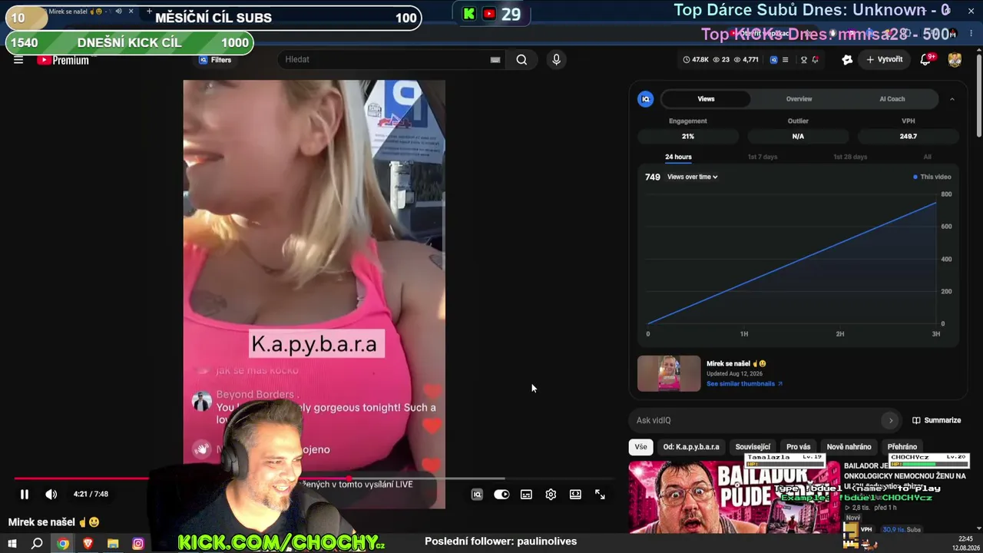Open player settings gear
This screenshot has width=983, height=553.
click(551, 495)
